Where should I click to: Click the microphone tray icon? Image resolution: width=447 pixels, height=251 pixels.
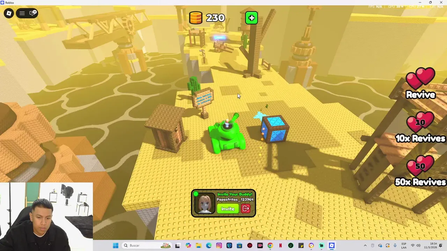tap(395, 245)
